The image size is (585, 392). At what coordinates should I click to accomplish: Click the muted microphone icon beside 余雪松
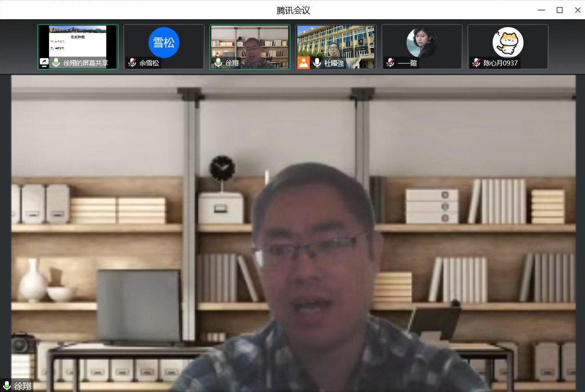click(x=132, y=62)
